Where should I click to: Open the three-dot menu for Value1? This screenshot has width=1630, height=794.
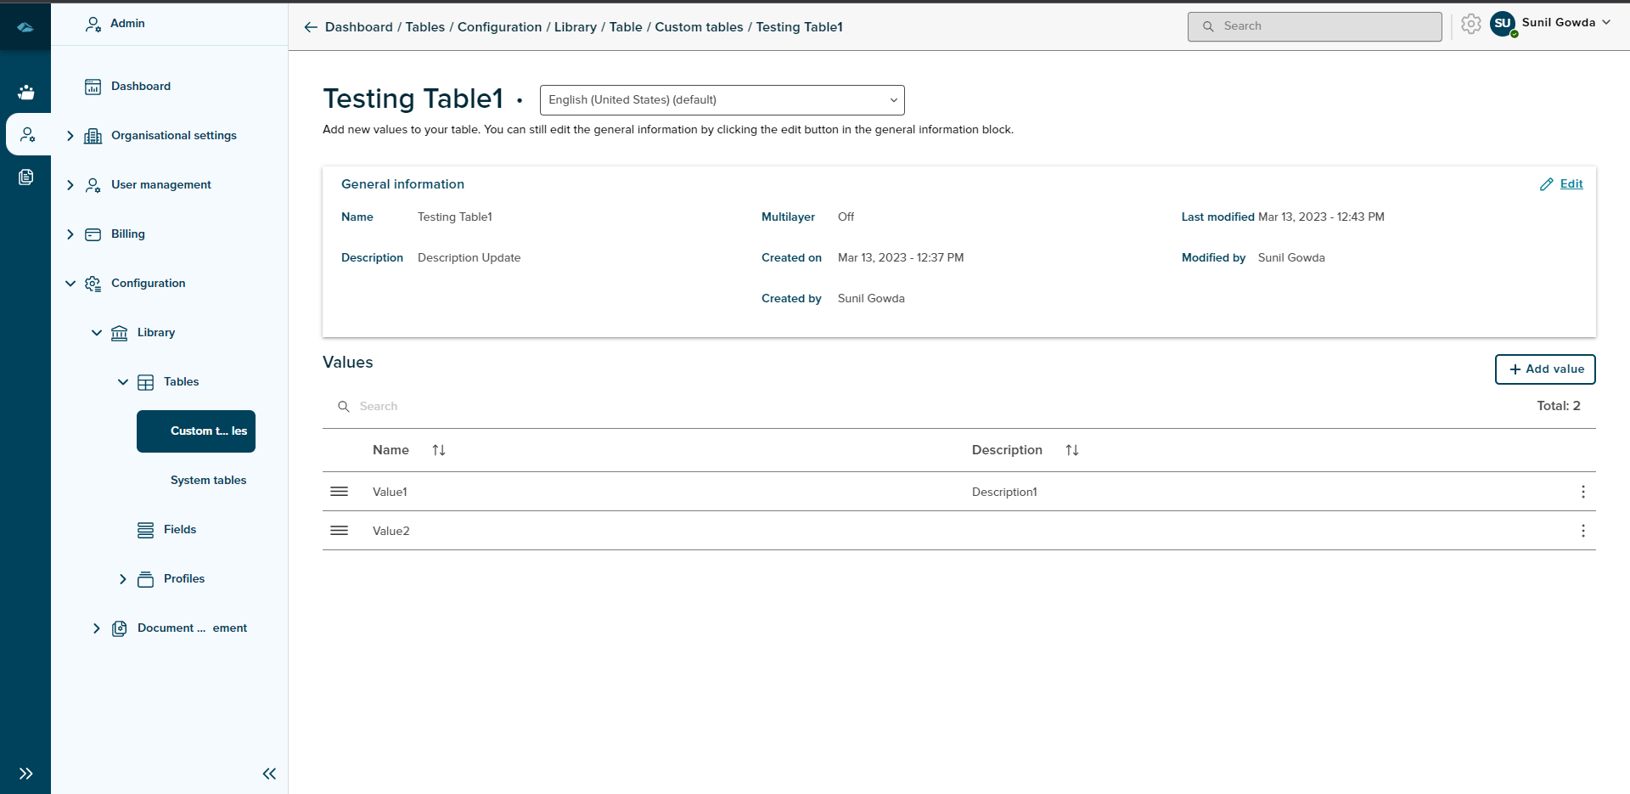pyautogui.click(x=1582, y=492)
